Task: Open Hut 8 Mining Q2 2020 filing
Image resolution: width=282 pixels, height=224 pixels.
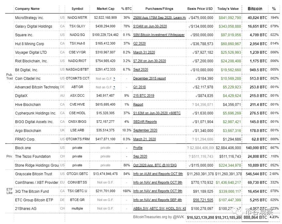Action: click(x=139, y=44)
